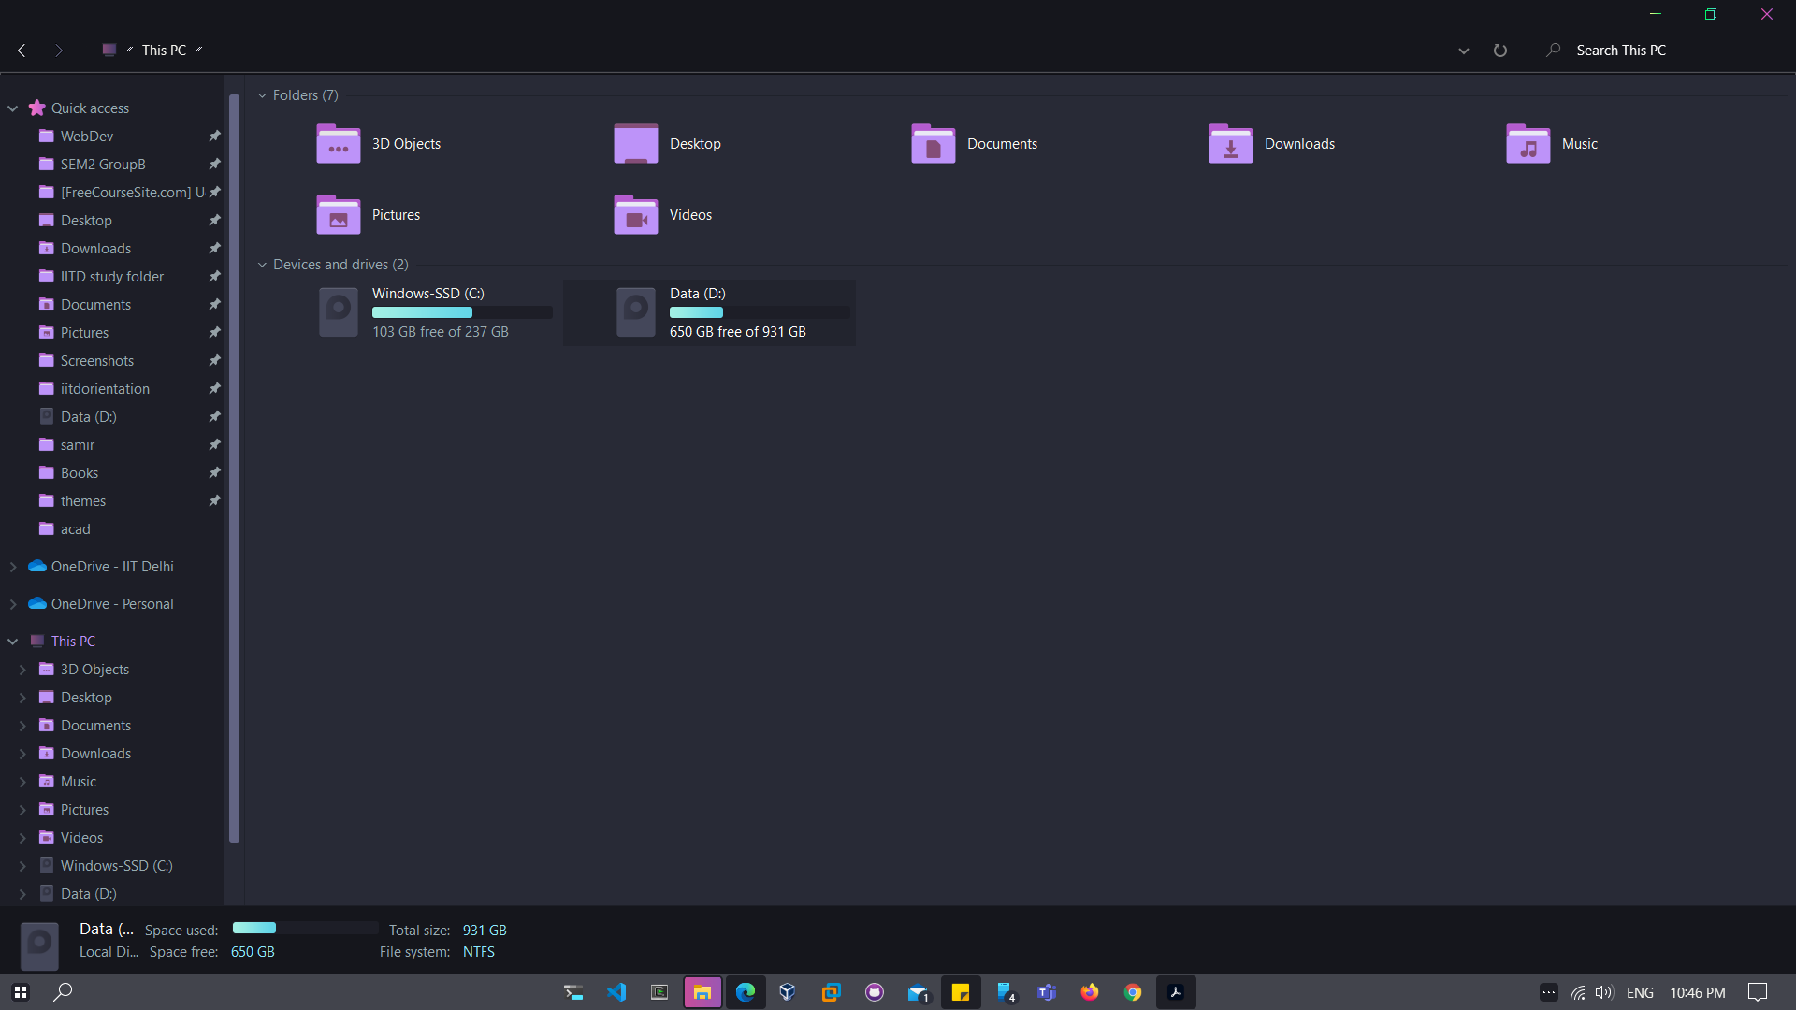Viewport: 1796px width, 1010px height.
Task: Expand Windows-SSD (C:) in navigation tree
Action: (22, 866)
